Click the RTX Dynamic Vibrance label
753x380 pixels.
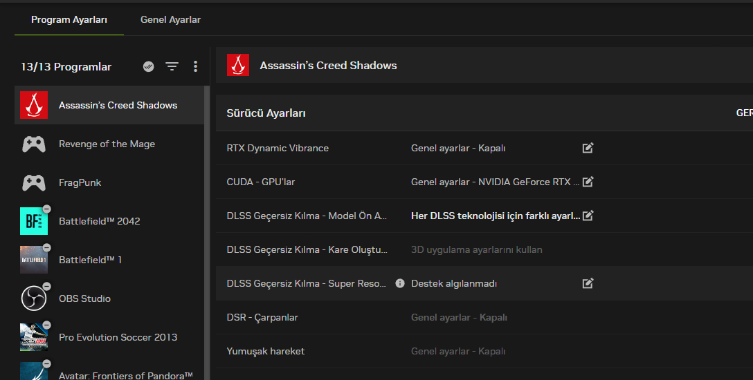[278, 148]
